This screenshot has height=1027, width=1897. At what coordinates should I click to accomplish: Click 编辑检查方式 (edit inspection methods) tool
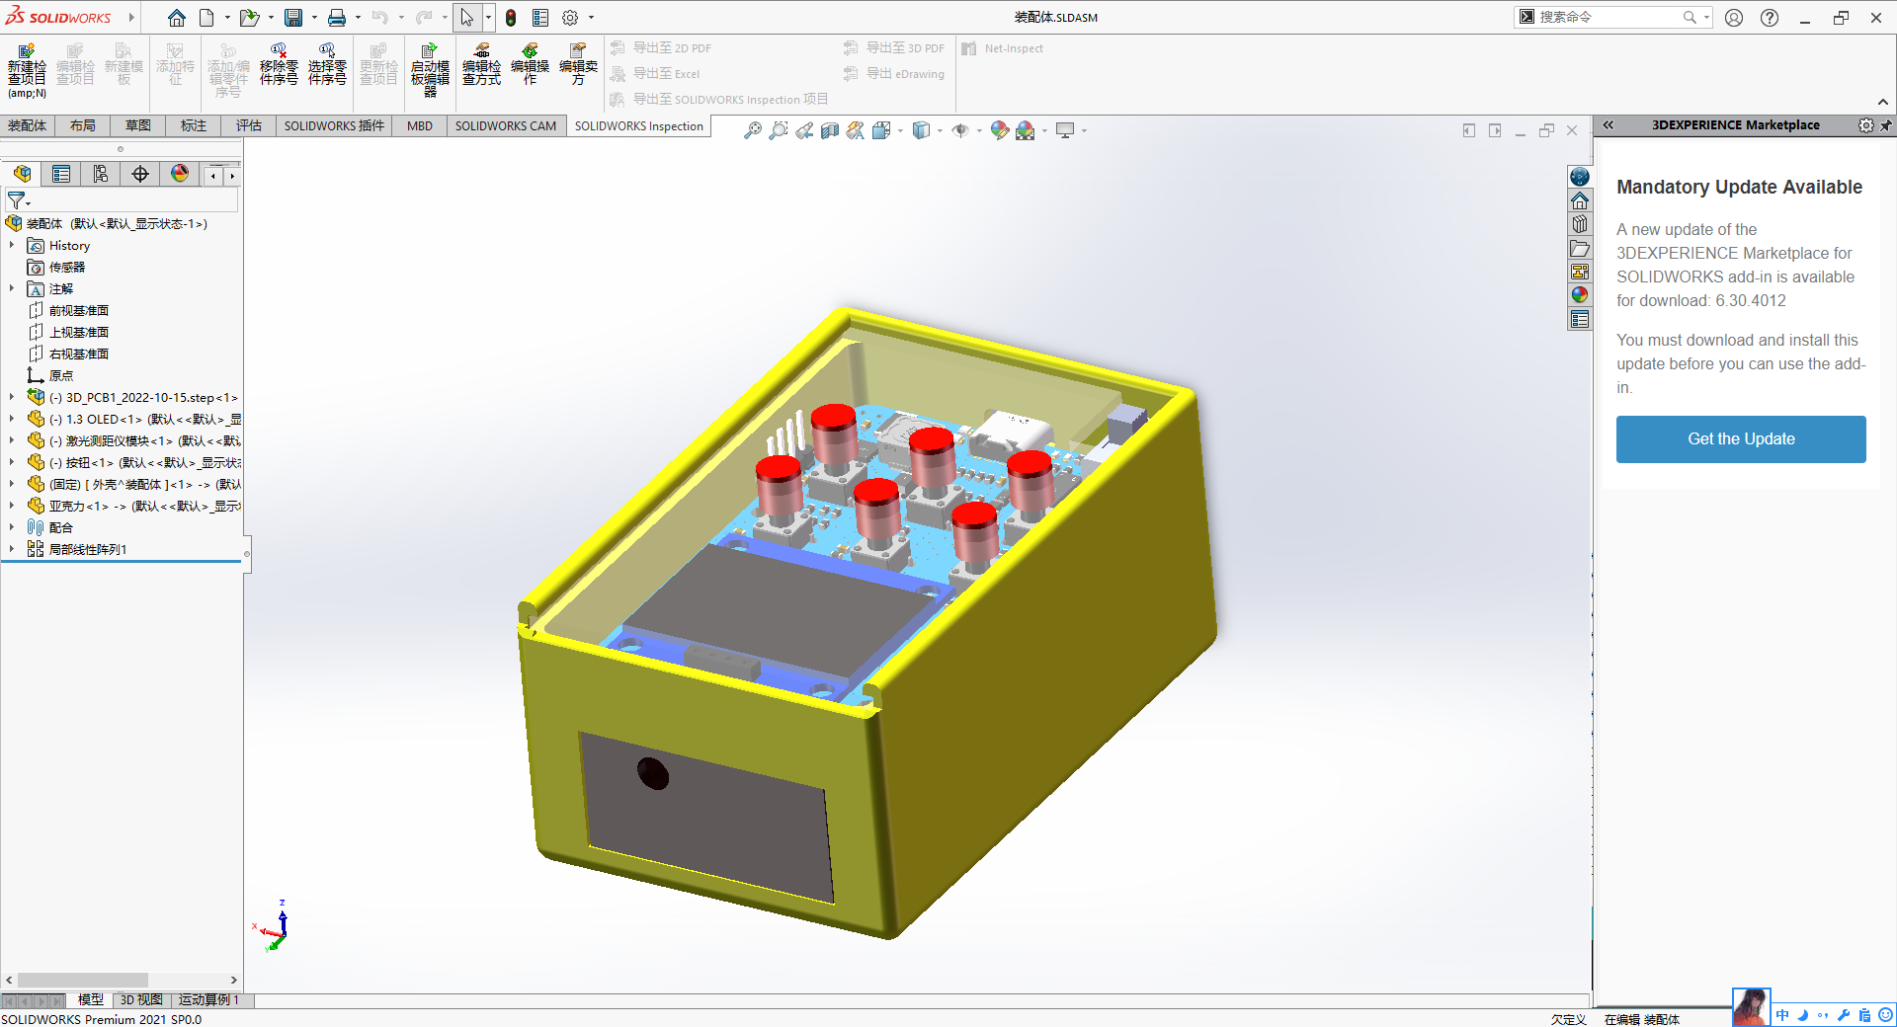(x=481, y=64)
